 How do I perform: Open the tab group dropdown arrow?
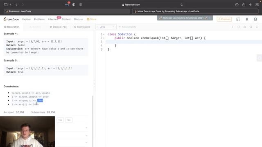pos(10,4)
